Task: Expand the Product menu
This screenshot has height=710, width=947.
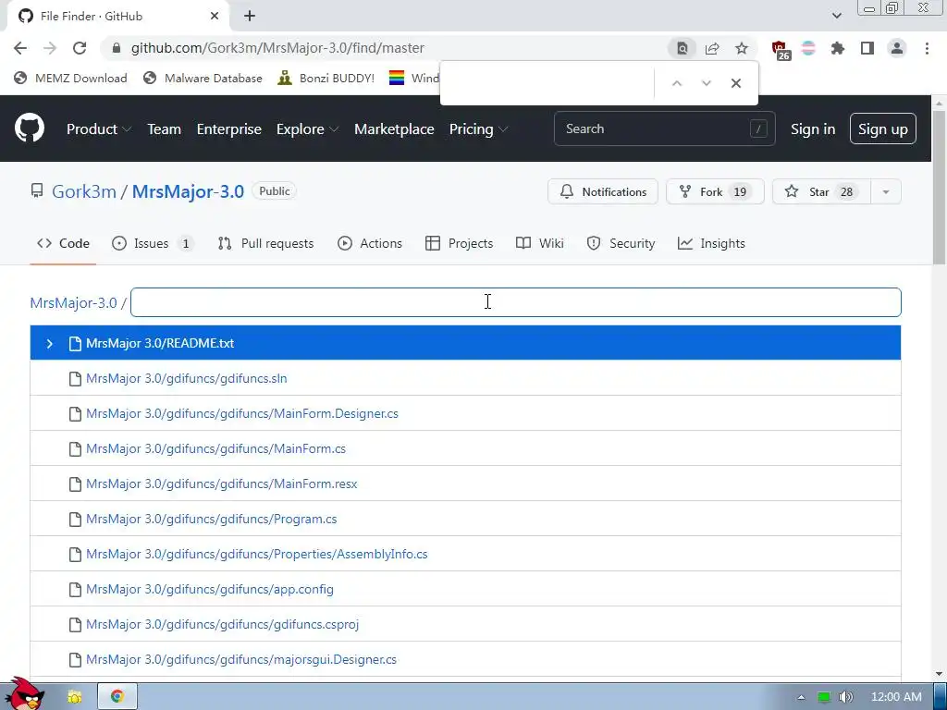Action: click(99, 129)
